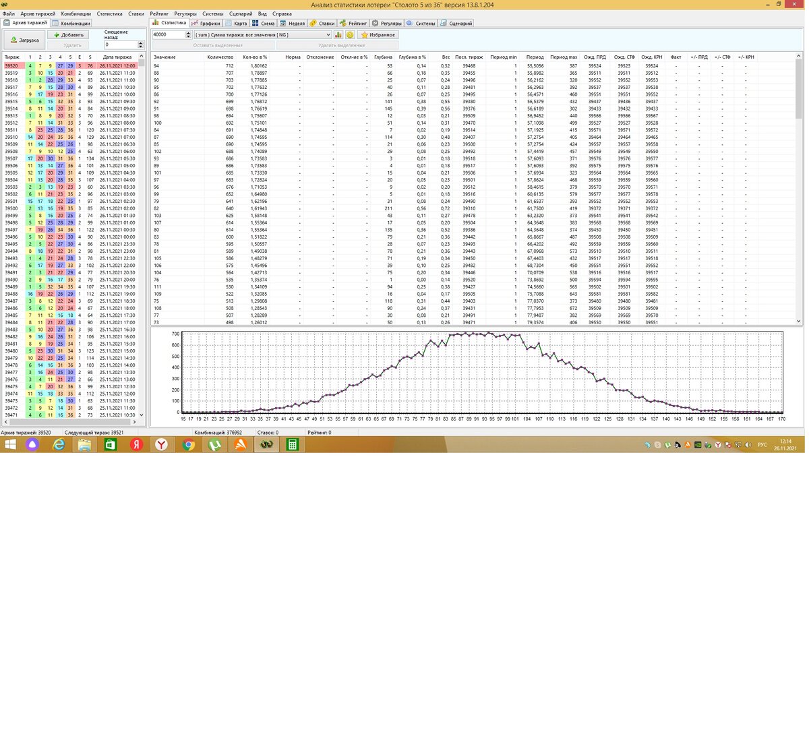Increase the 40000 spinner value

pos(188,32)
